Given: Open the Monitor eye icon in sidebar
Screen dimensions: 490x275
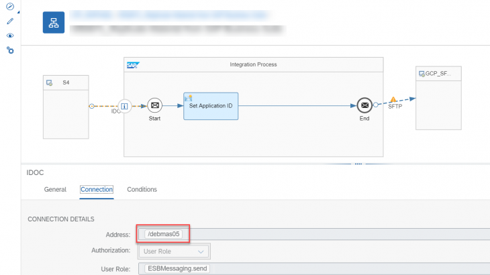Looking at the screenshot, I should 10,36.
